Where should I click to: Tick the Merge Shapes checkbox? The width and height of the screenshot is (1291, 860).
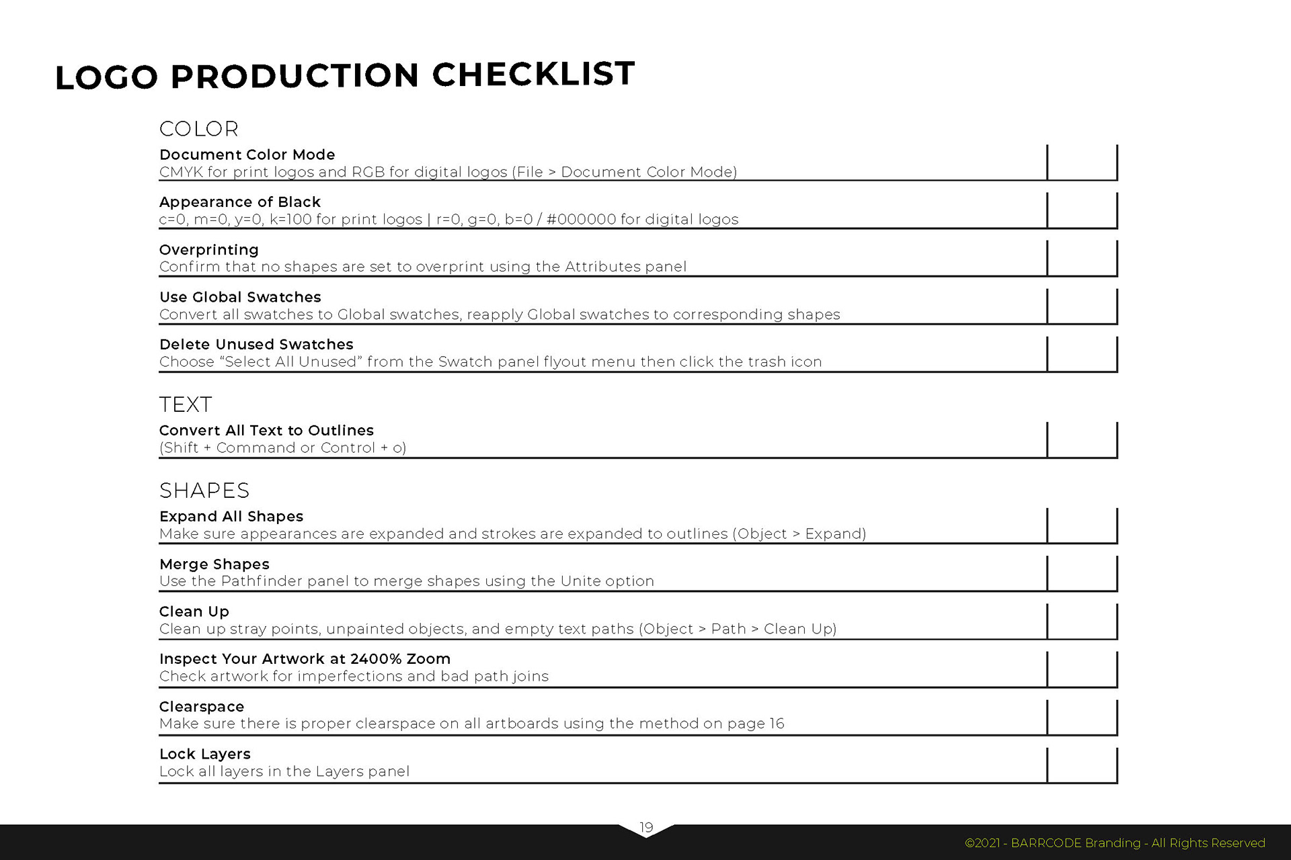tap(1082, 573)
